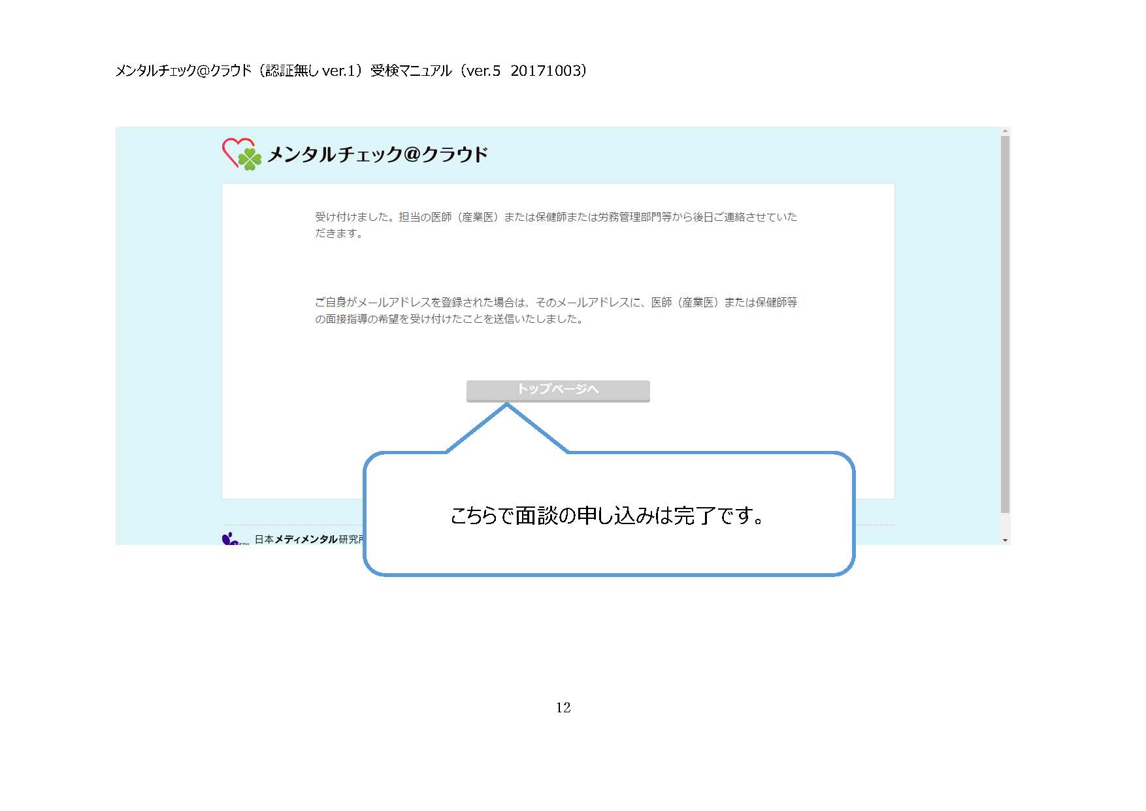
Task: Click the scrollbar down arrow
Action: (1005, 540)
